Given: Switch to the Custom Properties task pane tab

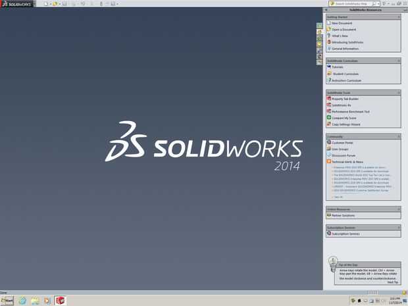Looking at the screenshot, I should coord(320,63).
